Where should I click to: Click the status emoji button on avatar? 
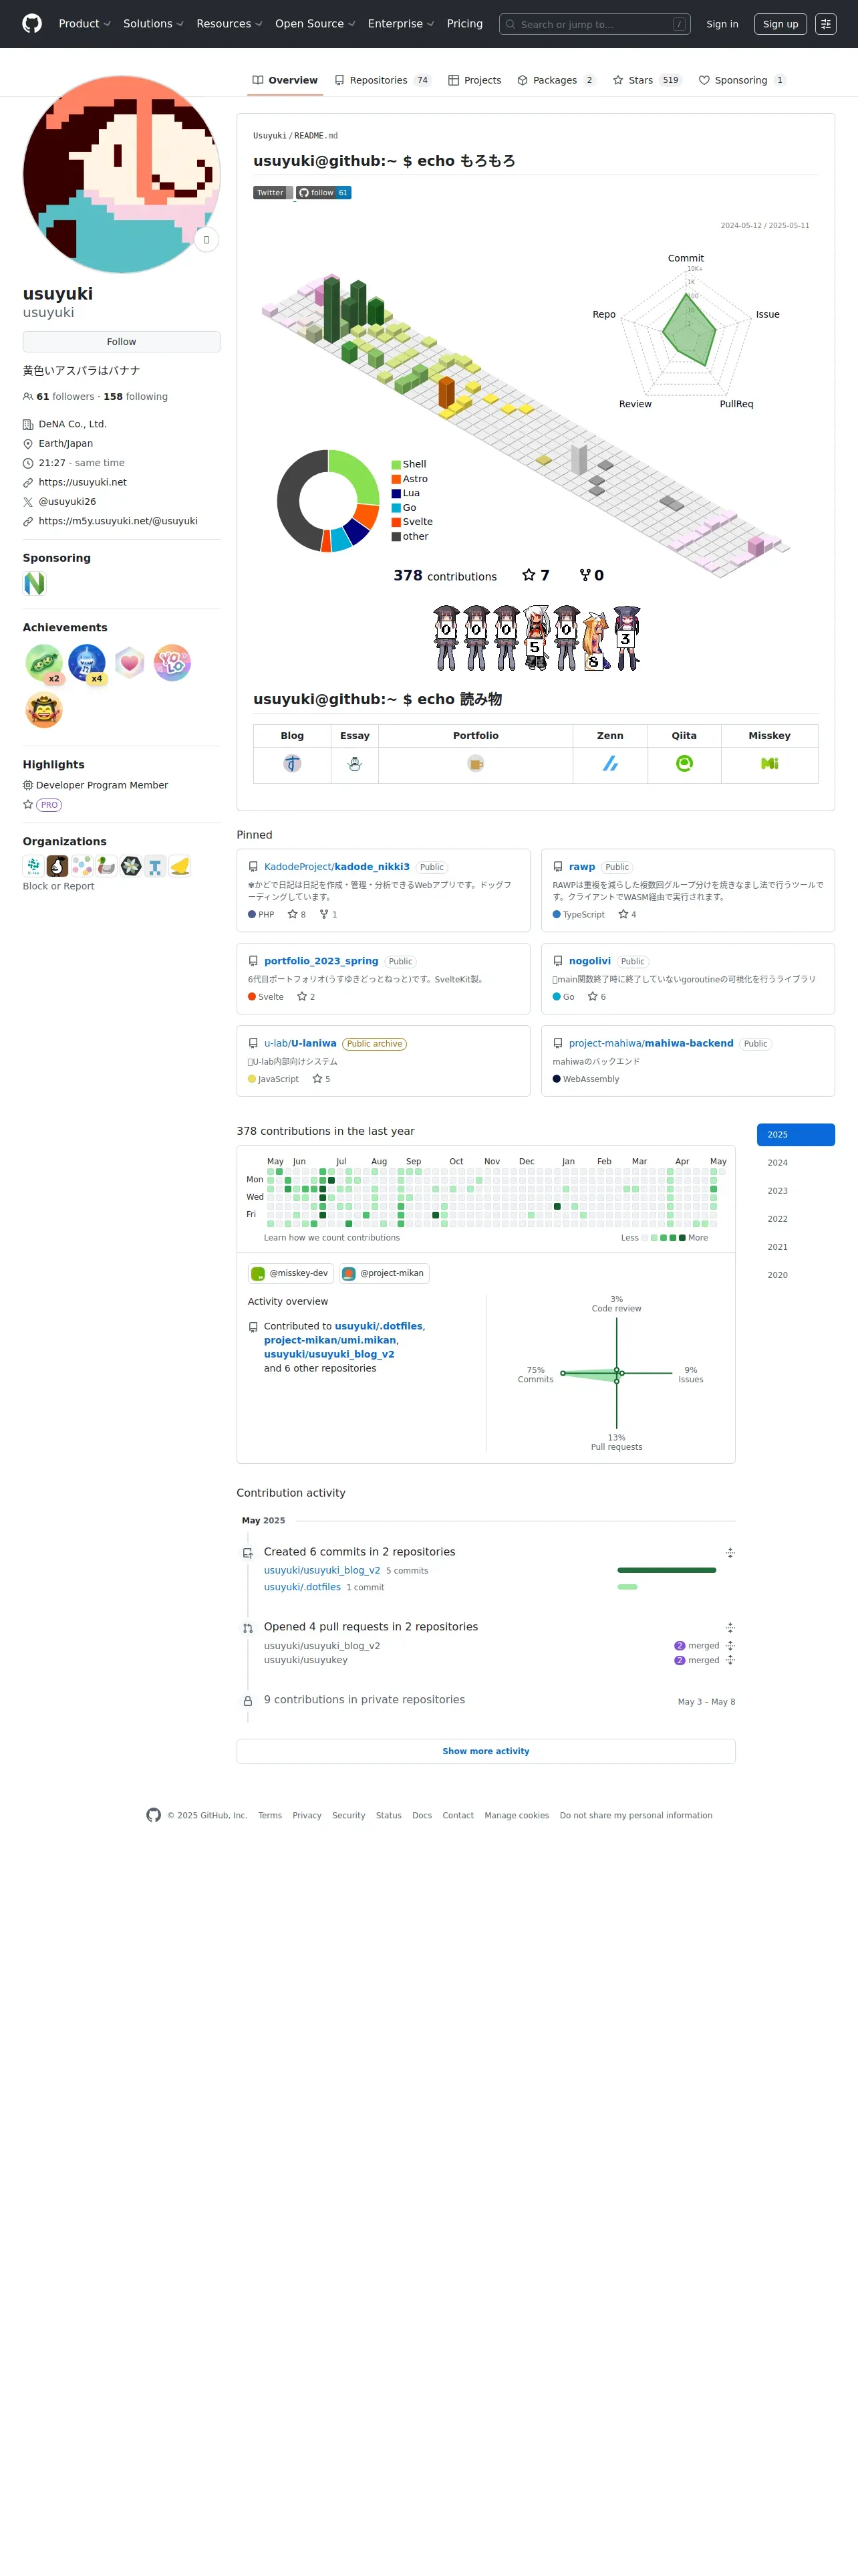coord(206,240)
